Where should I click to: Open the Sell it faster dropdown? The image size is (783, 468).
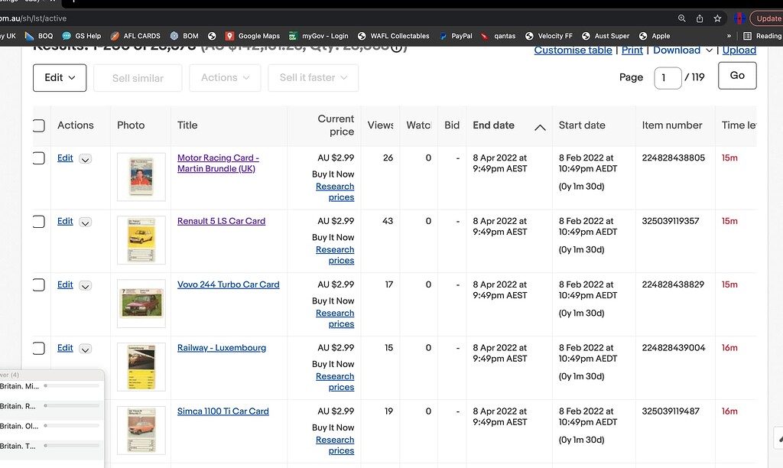(313, 78)
